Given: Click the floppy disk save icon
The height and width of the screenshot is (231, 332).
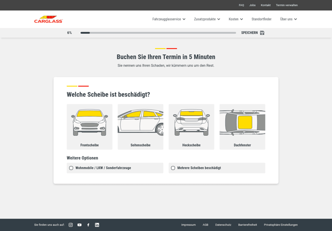Looking at the screenshot, I should pos(262,33).
